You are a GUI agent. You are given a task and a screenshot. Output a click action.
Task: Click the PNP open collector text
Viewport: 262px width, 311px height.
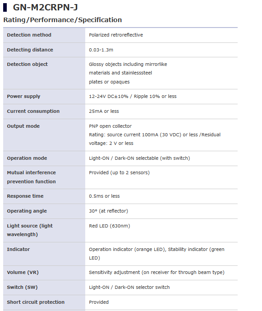(x=110, y=126)
